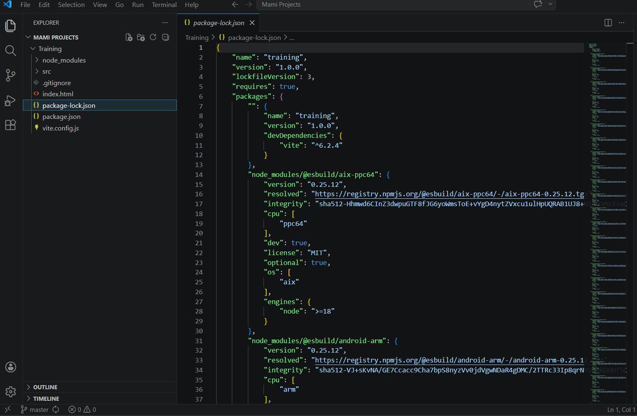
Task: Click the Synchronize Changes status icon
Action: pos(56,410)
